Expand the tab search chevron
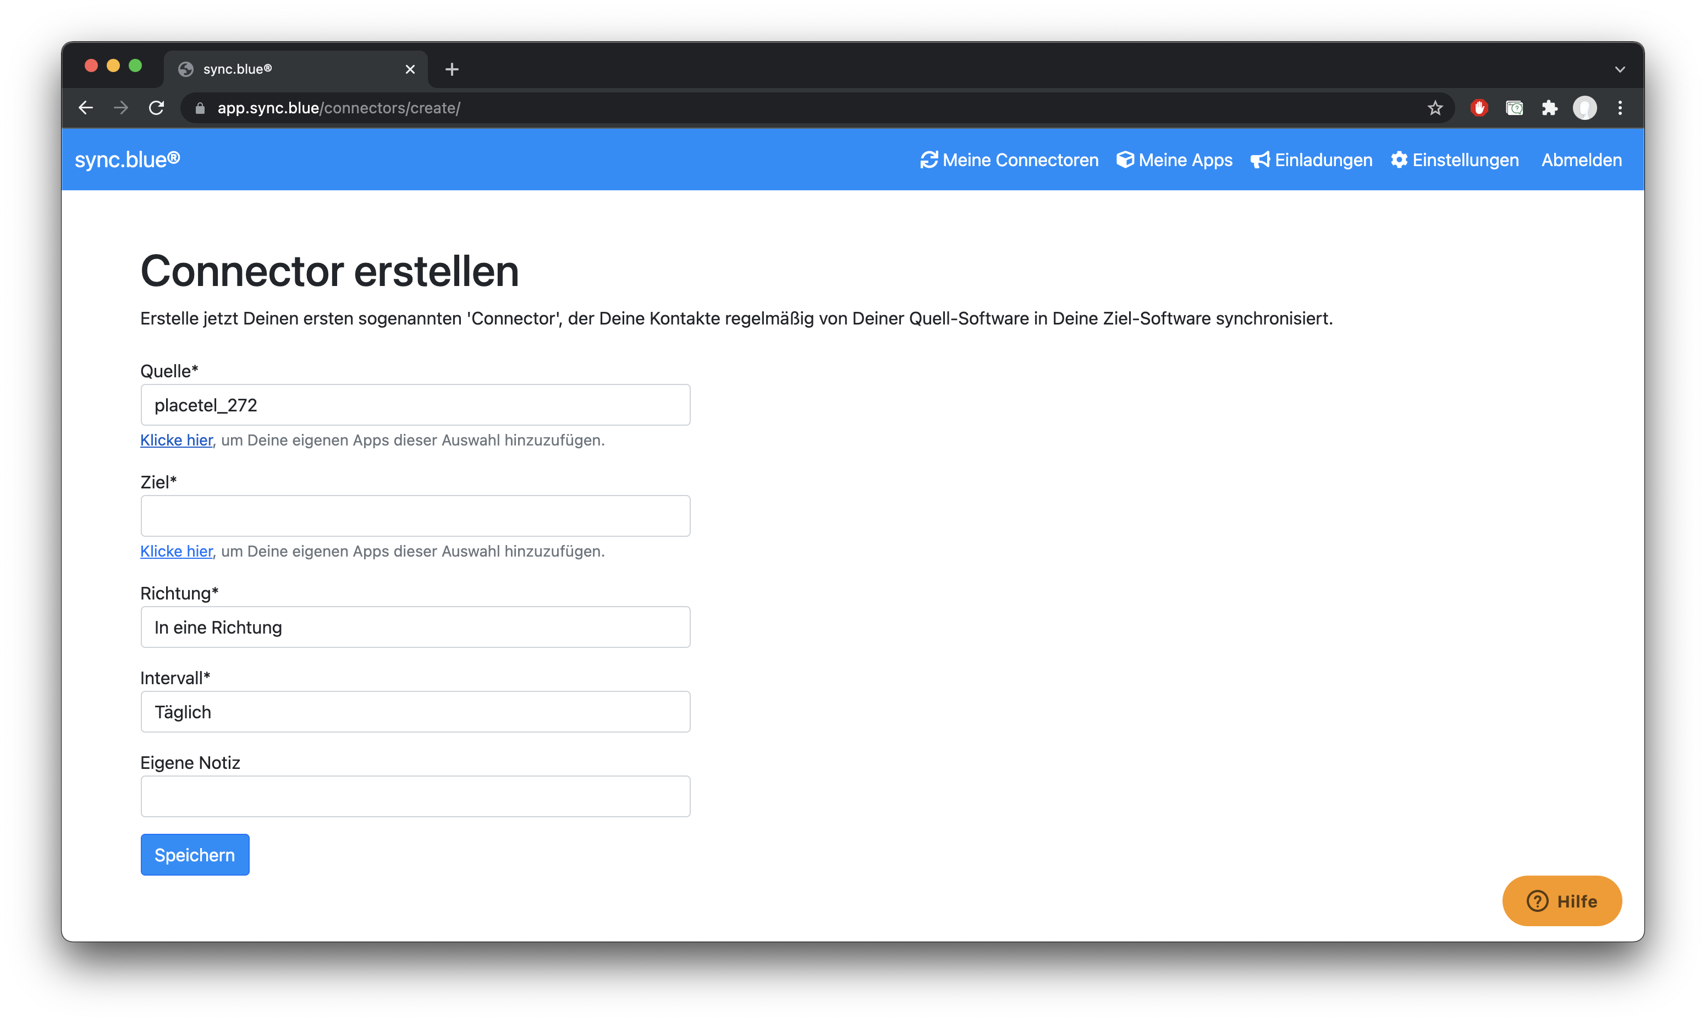This screenshot has height=1023, width=1706. pos(1620,69)
